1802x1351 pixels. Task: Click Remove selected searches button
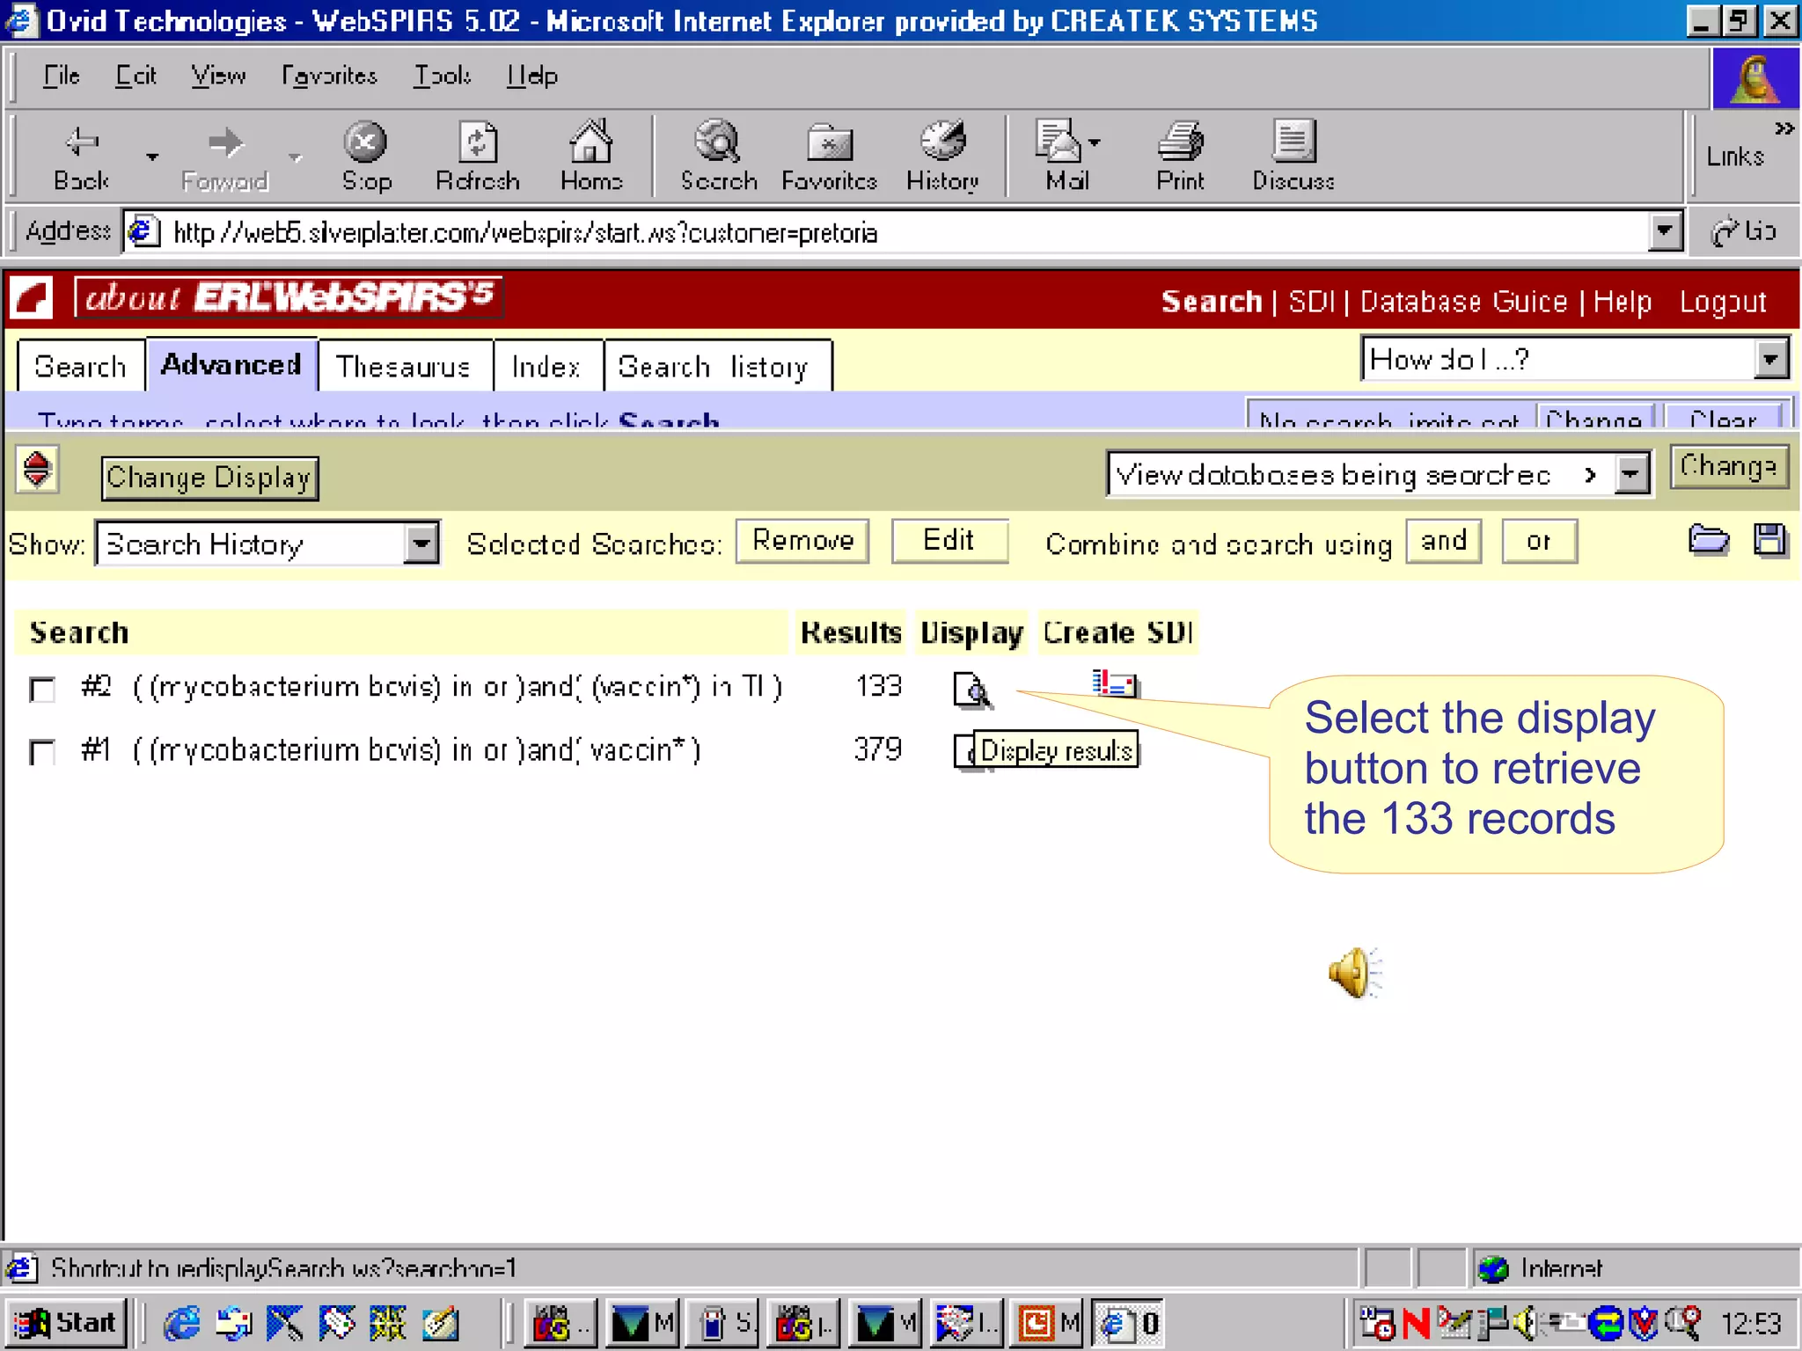802,540
